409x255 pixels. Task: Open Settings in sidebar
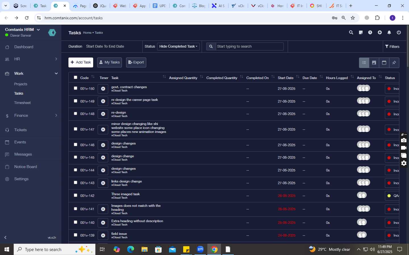point(21,179)
